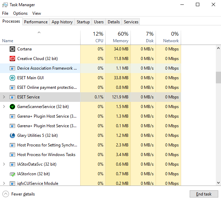Toggle sort order via Name column arrow
The image size is (221, 202).
point(39,33)
